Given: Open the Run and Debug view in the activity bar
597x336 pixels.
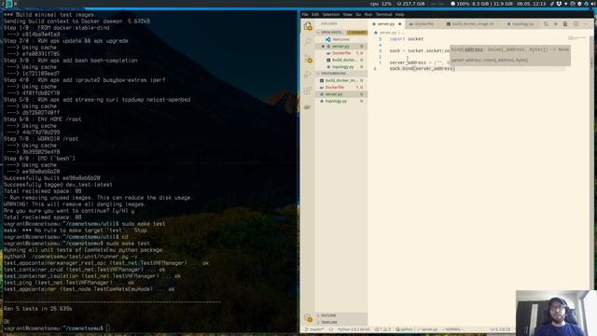Looking at the screenshot, I should (308, 75).
